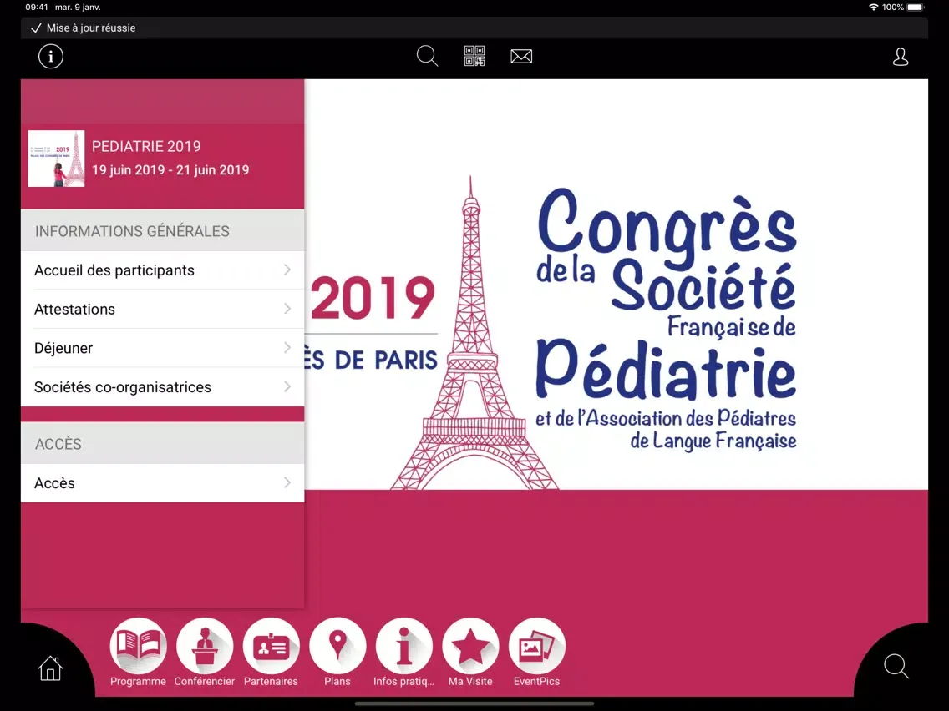Tap the ACCÈS section header
Screen dimensions: 949x711
pos(163,443)
